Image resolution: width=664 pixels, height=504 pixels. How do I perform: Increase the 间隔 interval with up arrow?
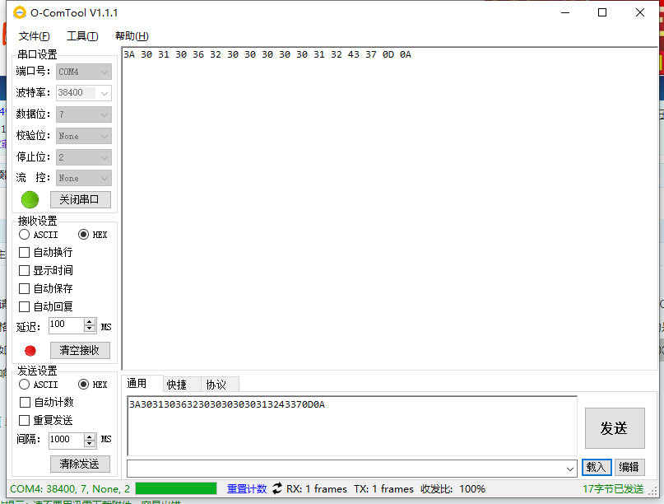(90, 436)
